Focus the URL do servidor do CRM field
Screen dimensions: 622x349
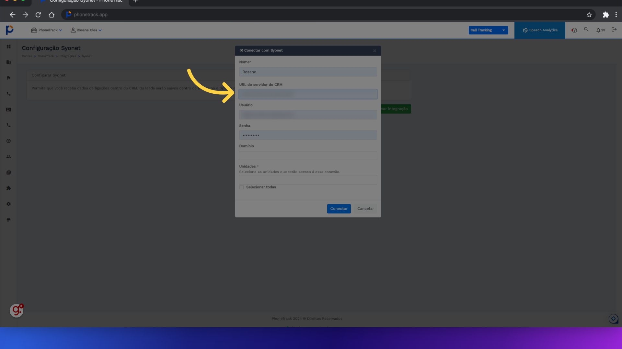pyautogui.click(x=308, y=94)
